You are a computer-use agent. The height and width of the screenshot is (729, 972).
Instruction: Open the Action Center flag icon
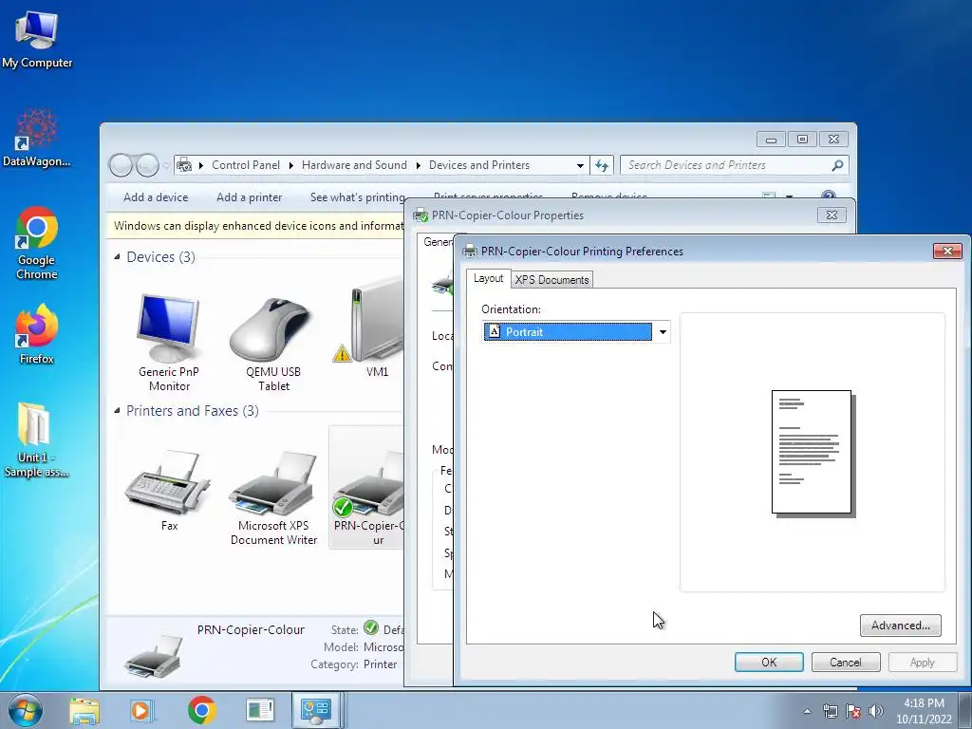tap(853, 711)
